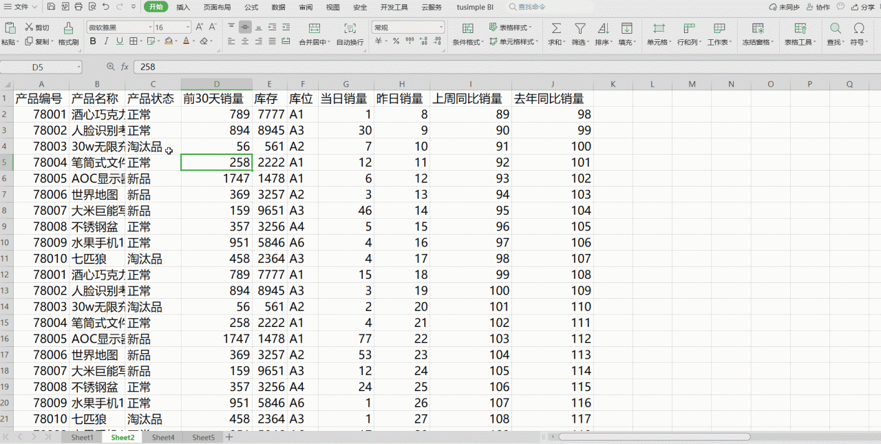Click the increase indent icon
881x444 pixels.
click(x=286, y=28)
